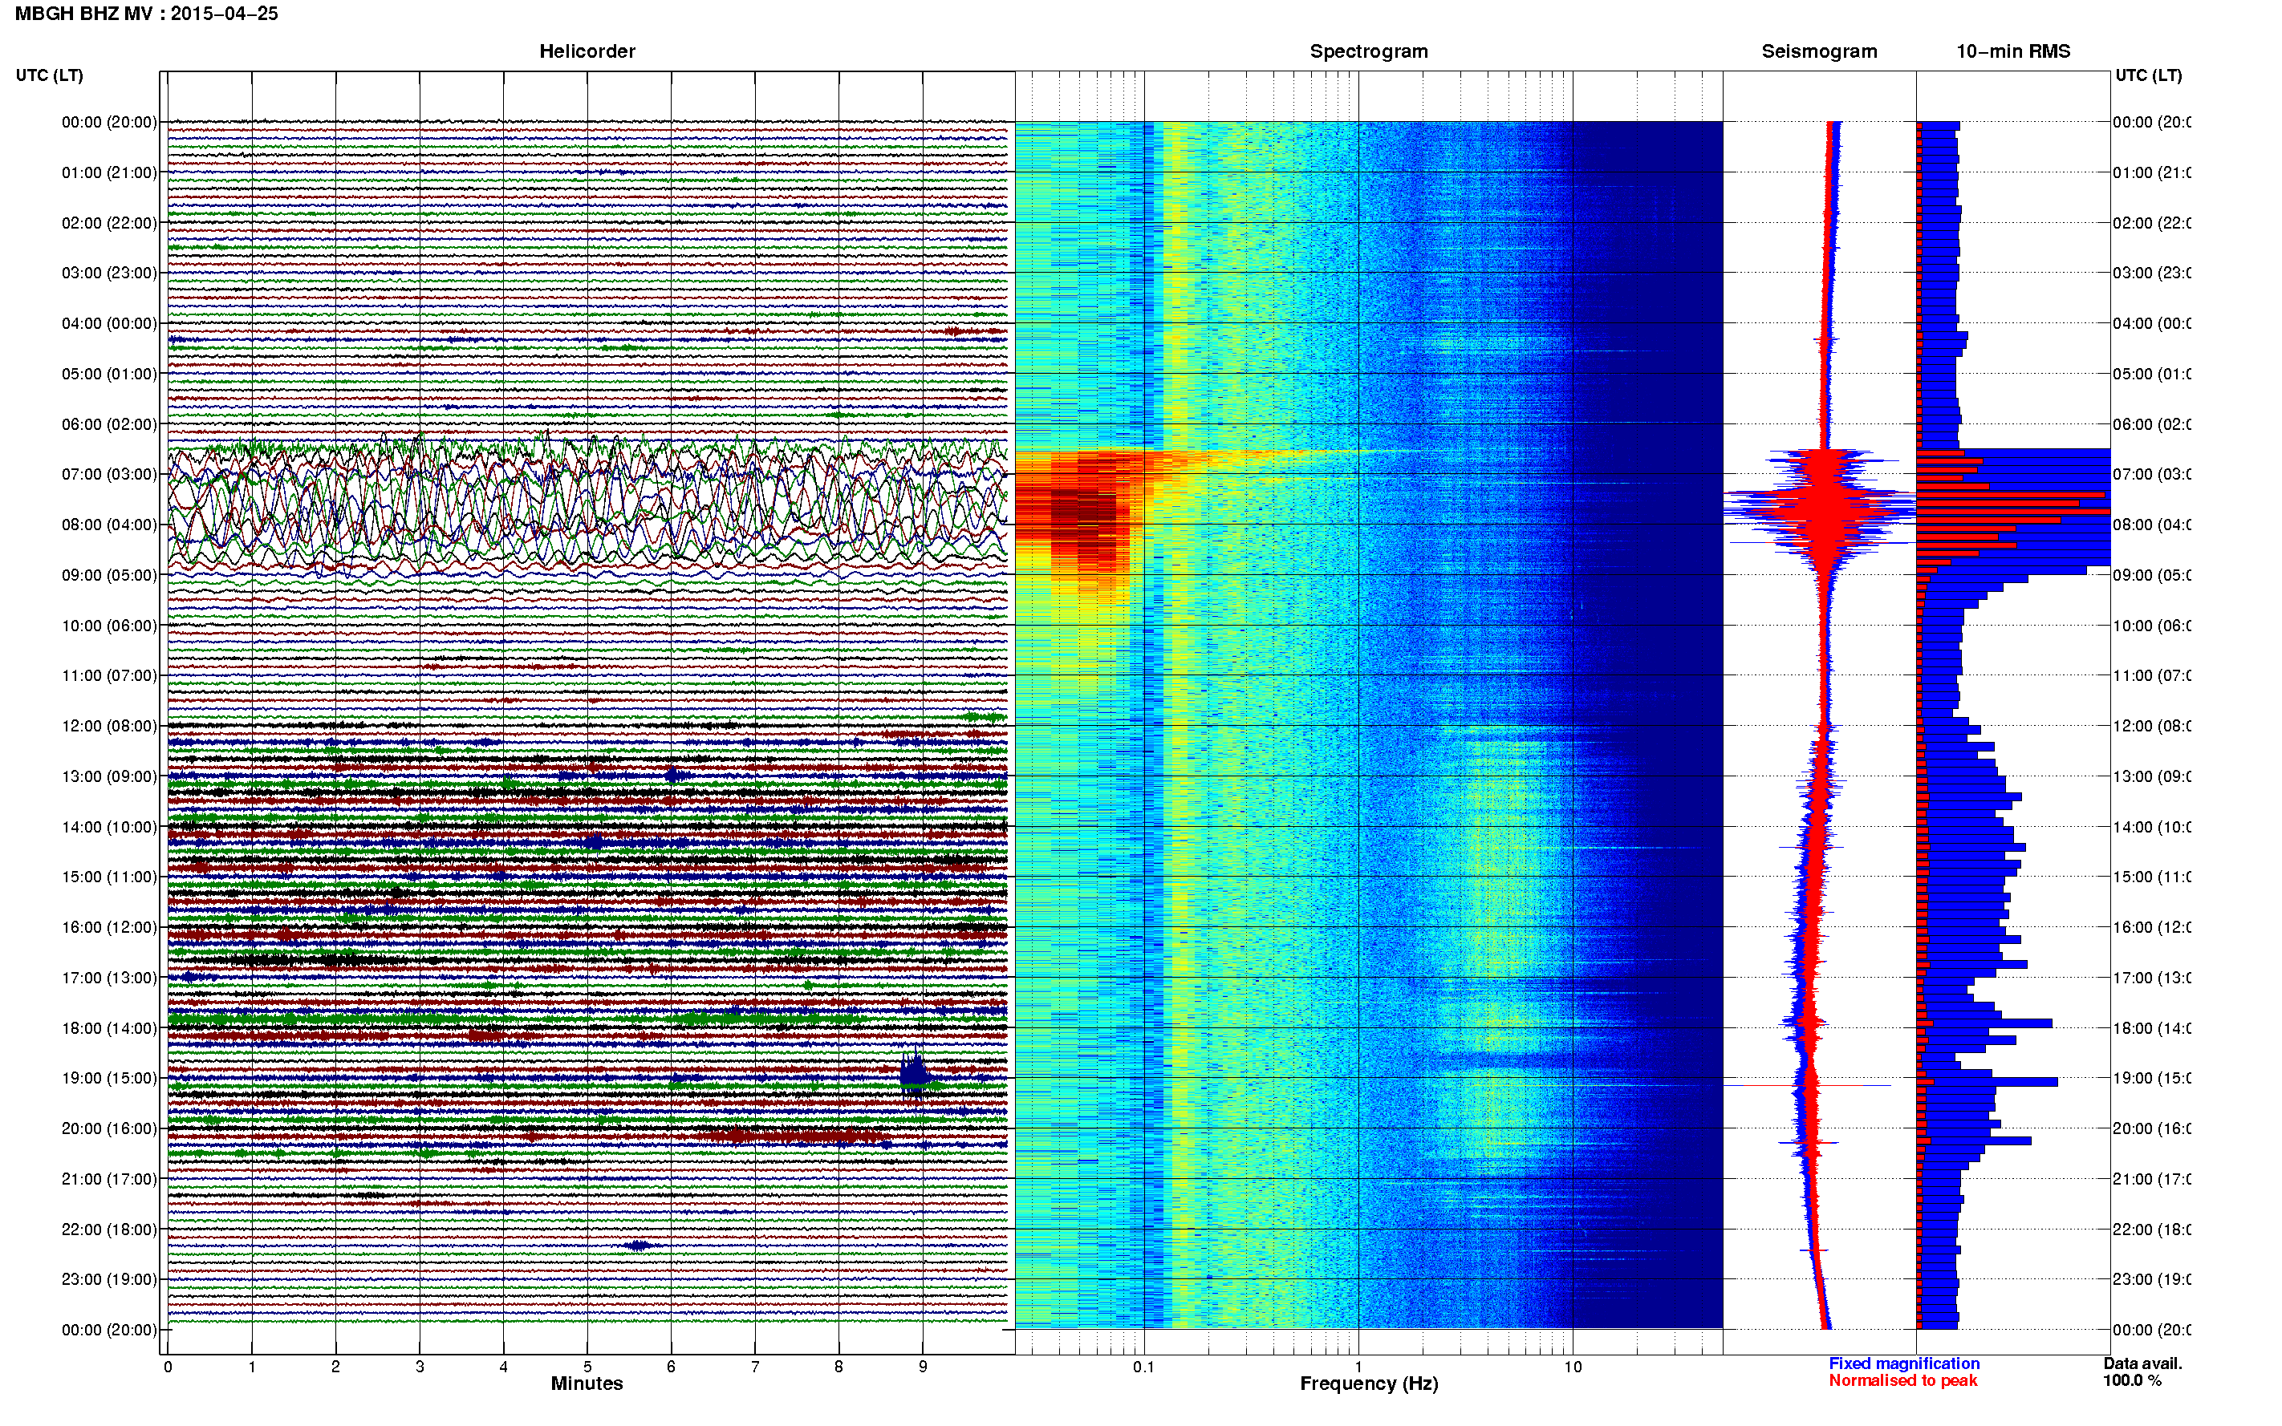Click the right 'UTC (LT)' axis header

coord(2148,75)
